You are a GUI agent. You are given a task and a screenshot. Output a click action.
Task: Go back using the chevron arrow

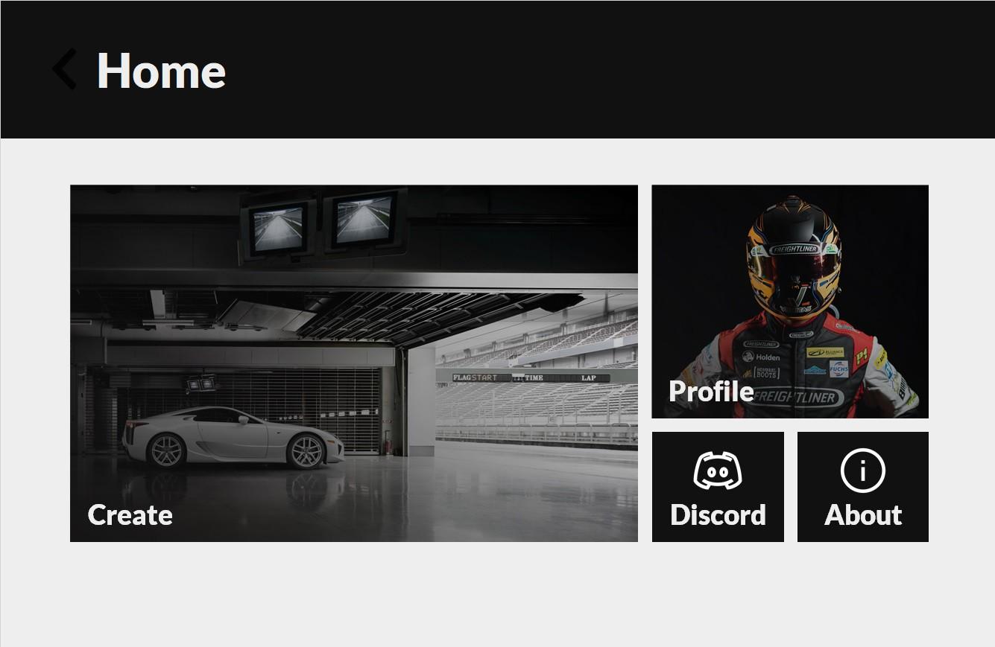[64, 69]
